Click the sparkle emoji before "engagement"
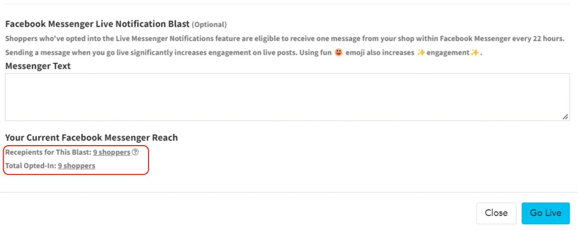This screenshot has width=578, height=230. tap(421, 53)
